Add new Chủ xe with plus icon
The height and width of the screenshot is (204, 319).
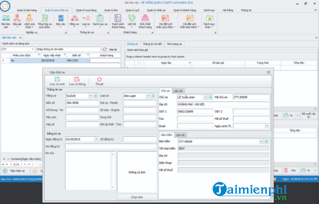[x=210, y=97]
